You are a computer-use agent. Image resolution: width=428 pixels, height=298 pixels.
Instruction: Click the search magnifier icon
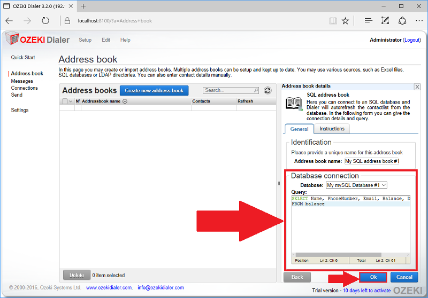click(256, 91)
